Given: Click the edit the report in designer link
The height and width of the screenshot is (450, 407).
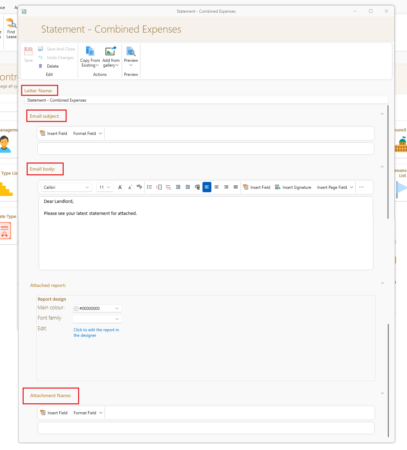Looking at the screenshot, I should [96, 333].
